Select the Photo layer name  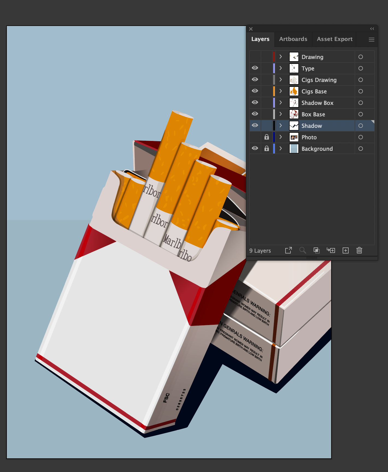click(309, 137)
